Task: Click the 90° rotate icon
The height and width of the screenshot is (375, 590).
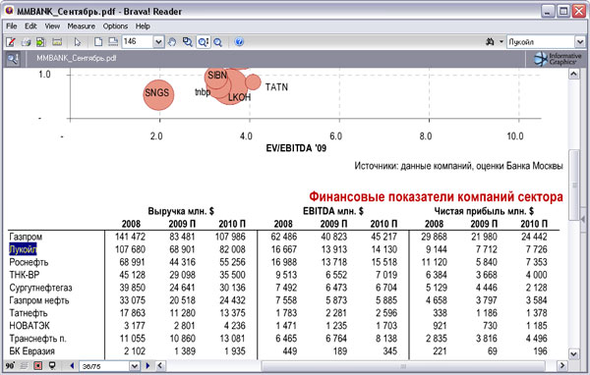Action: point(10,365)
